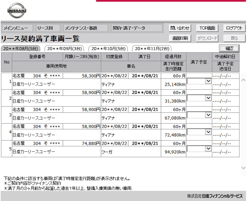
Task: Click the 車両使用地 column header
Action: 56,66
